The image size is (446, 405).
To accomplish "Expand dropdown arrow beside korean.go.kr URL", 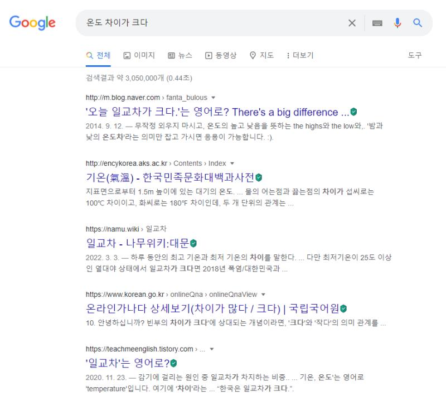I will 263,295.
